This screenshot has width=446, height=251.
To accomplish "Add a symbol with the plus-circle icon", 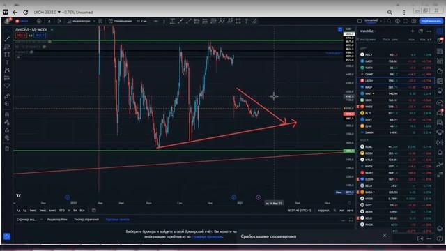I will [x=39, y=21].
